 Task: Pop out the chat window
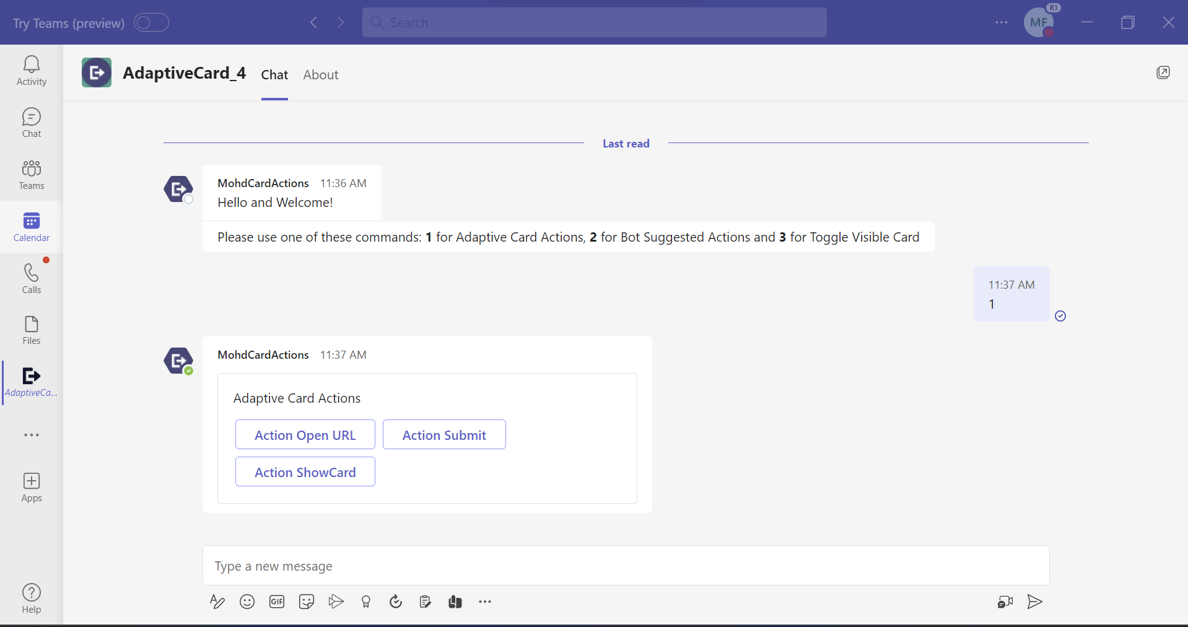(x=1163, y=72)
